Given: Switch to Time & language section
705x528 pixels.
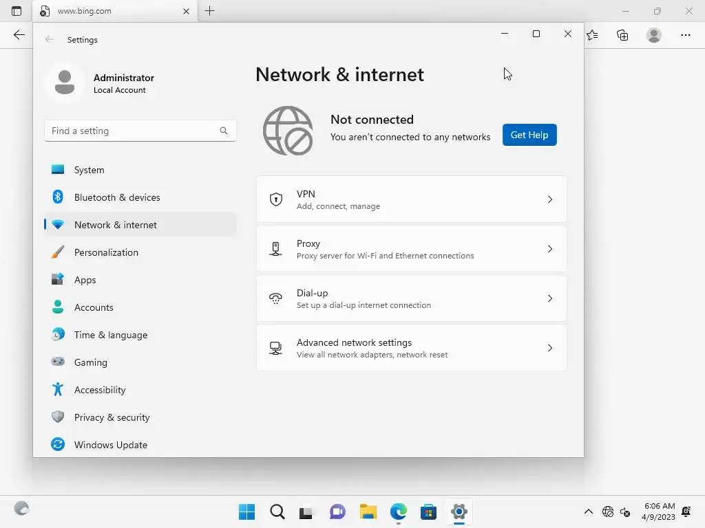Looking at the screenshot, I should [140, 335].
